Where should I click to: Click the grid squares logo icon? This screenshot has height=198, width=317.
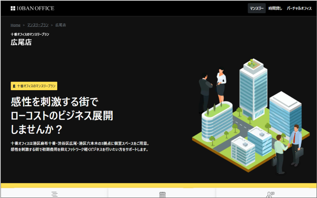[x=13, y=8]
